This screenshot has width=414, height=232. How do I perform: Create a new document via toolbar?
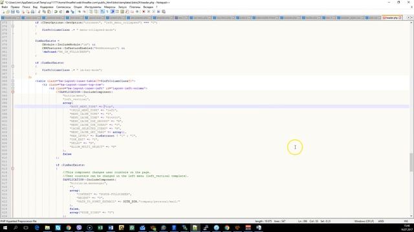pyautogui.click(x=3, y=12)
